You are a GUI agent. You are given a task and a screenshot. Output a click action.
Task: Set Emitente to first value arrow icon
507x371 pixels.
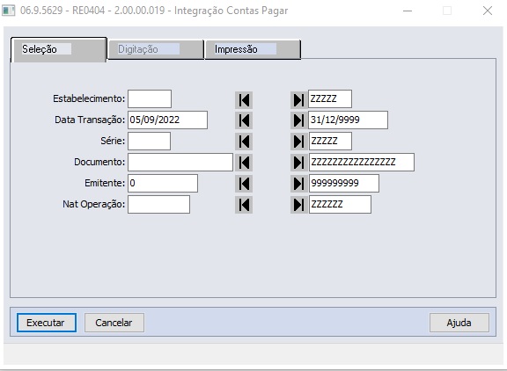(244, 184)
